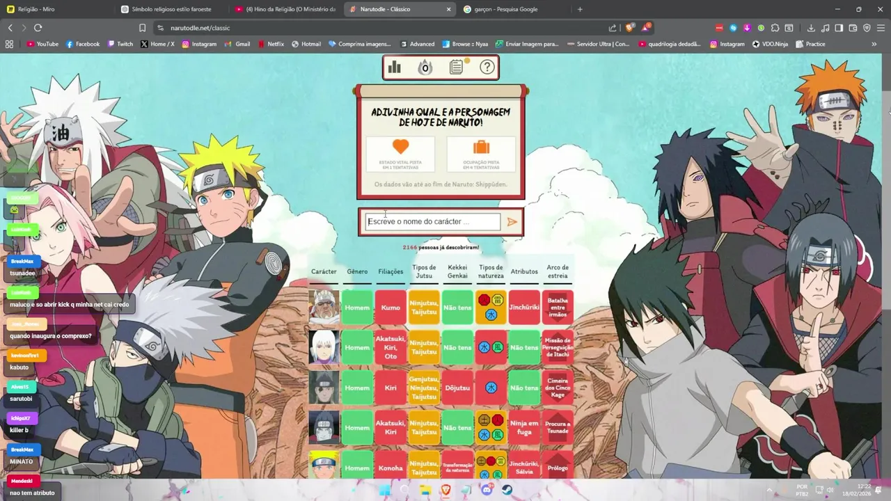This screenshot has width=891, height=501.
Task: Click the volume speaker tray icon
Action: [x=830, y=490]
